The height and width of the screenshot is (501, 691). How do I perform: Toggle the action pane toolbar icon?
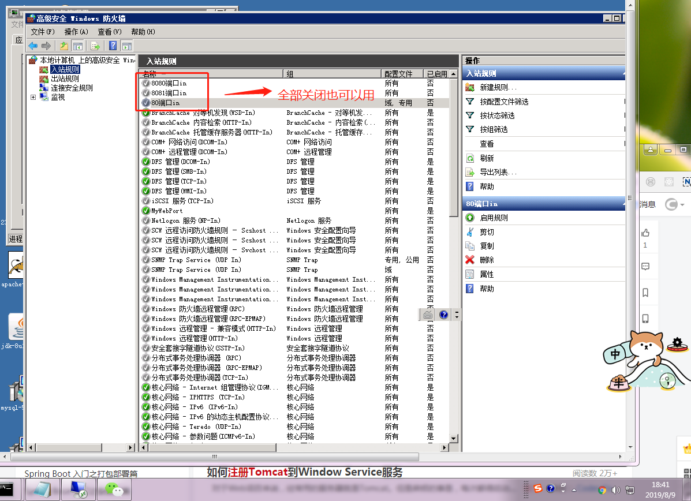127,46
